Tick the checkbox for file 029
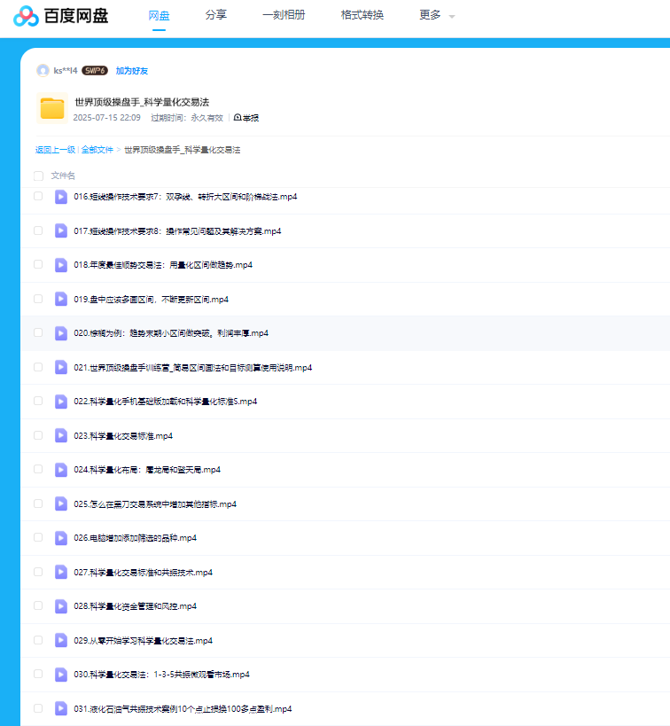 (x=38, y=639)
